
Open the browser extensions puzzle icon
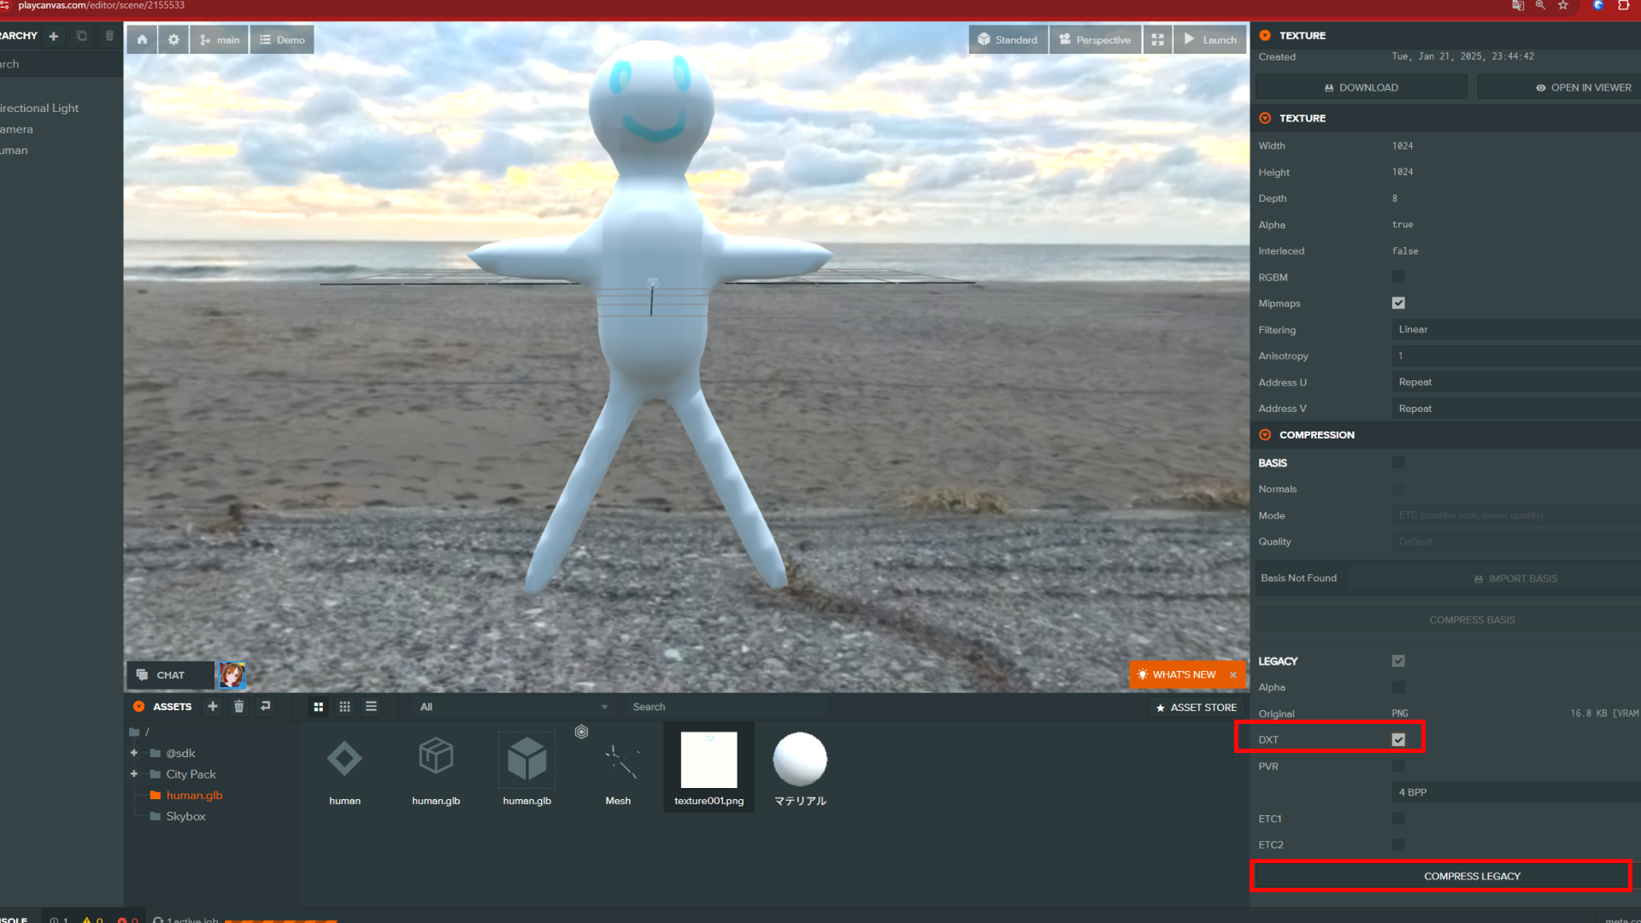coord(1623,5)
